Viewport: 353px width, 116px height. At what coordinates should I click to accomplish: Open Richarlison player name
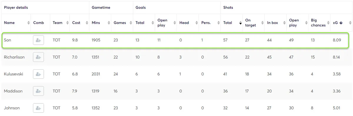[x=14, y=57]
